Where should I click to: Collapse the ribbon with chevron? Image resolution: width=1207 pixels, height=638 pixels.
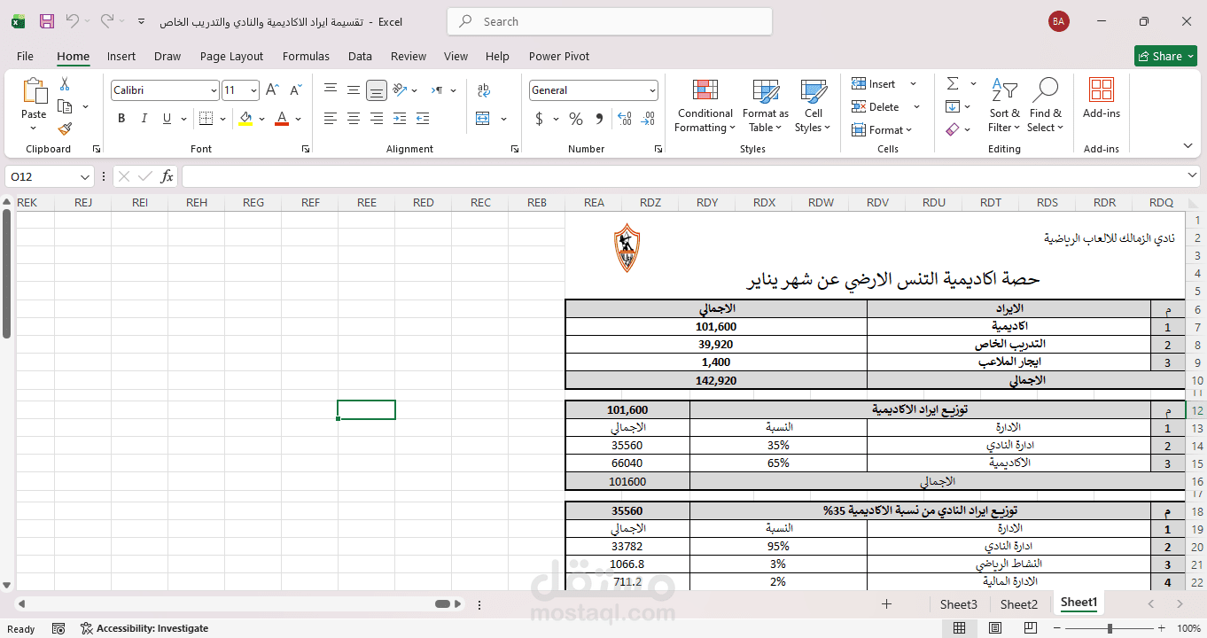tap(1188, 146)
